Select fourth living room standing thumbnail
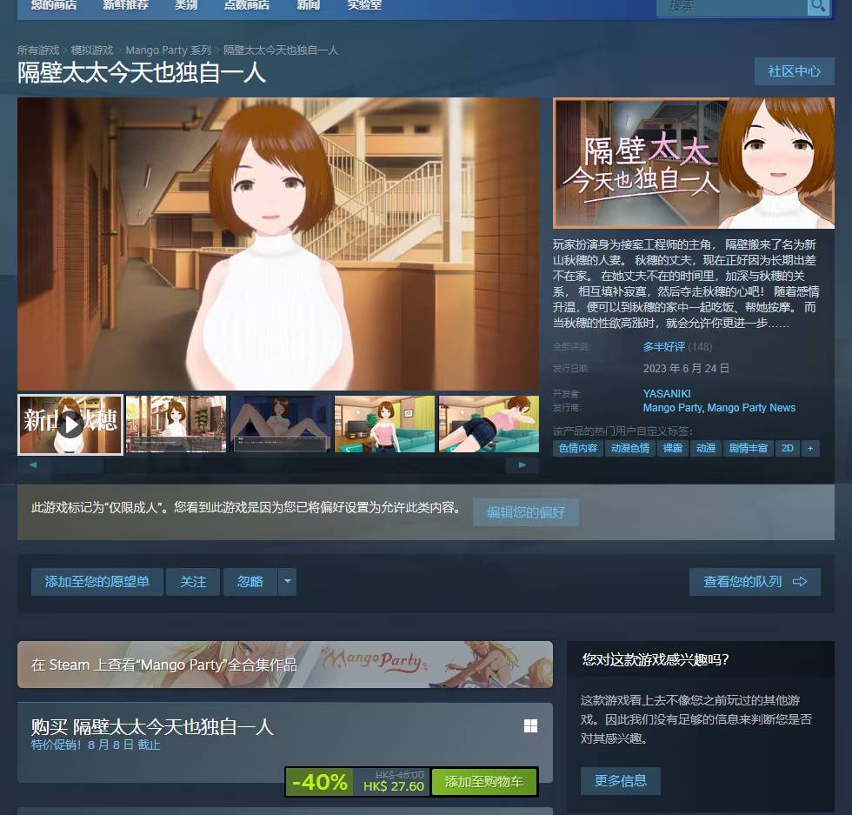The width and height of the screenshot is (852, 815). pyautogui.click(x=384, y=424)
